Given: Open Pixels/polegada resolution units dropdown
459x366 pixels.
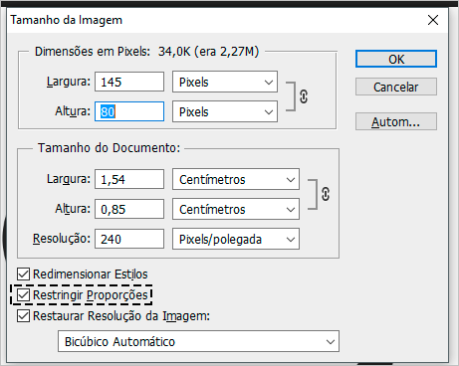Looking at the screenshot, I should tap(236, 239).
